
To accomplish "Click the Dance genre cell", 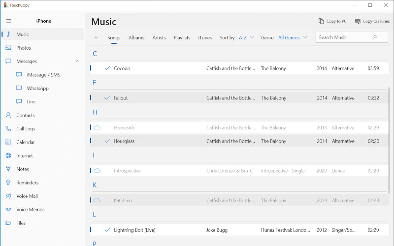I will 338,171.
